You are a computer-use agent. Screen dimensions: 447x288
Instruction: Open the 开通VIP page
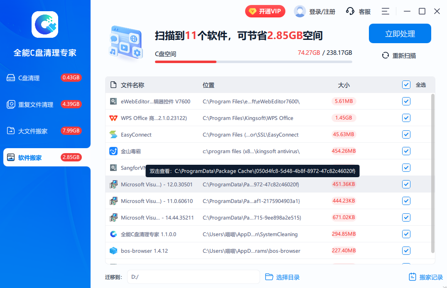tap(265, 11)
